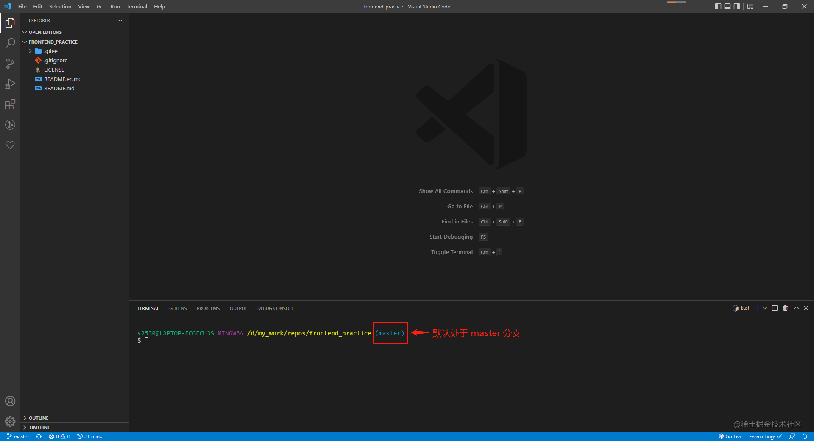Focus the terminal prompt input line
The width and height of the screenshot is (814, 441).
[x=146, y=341]
